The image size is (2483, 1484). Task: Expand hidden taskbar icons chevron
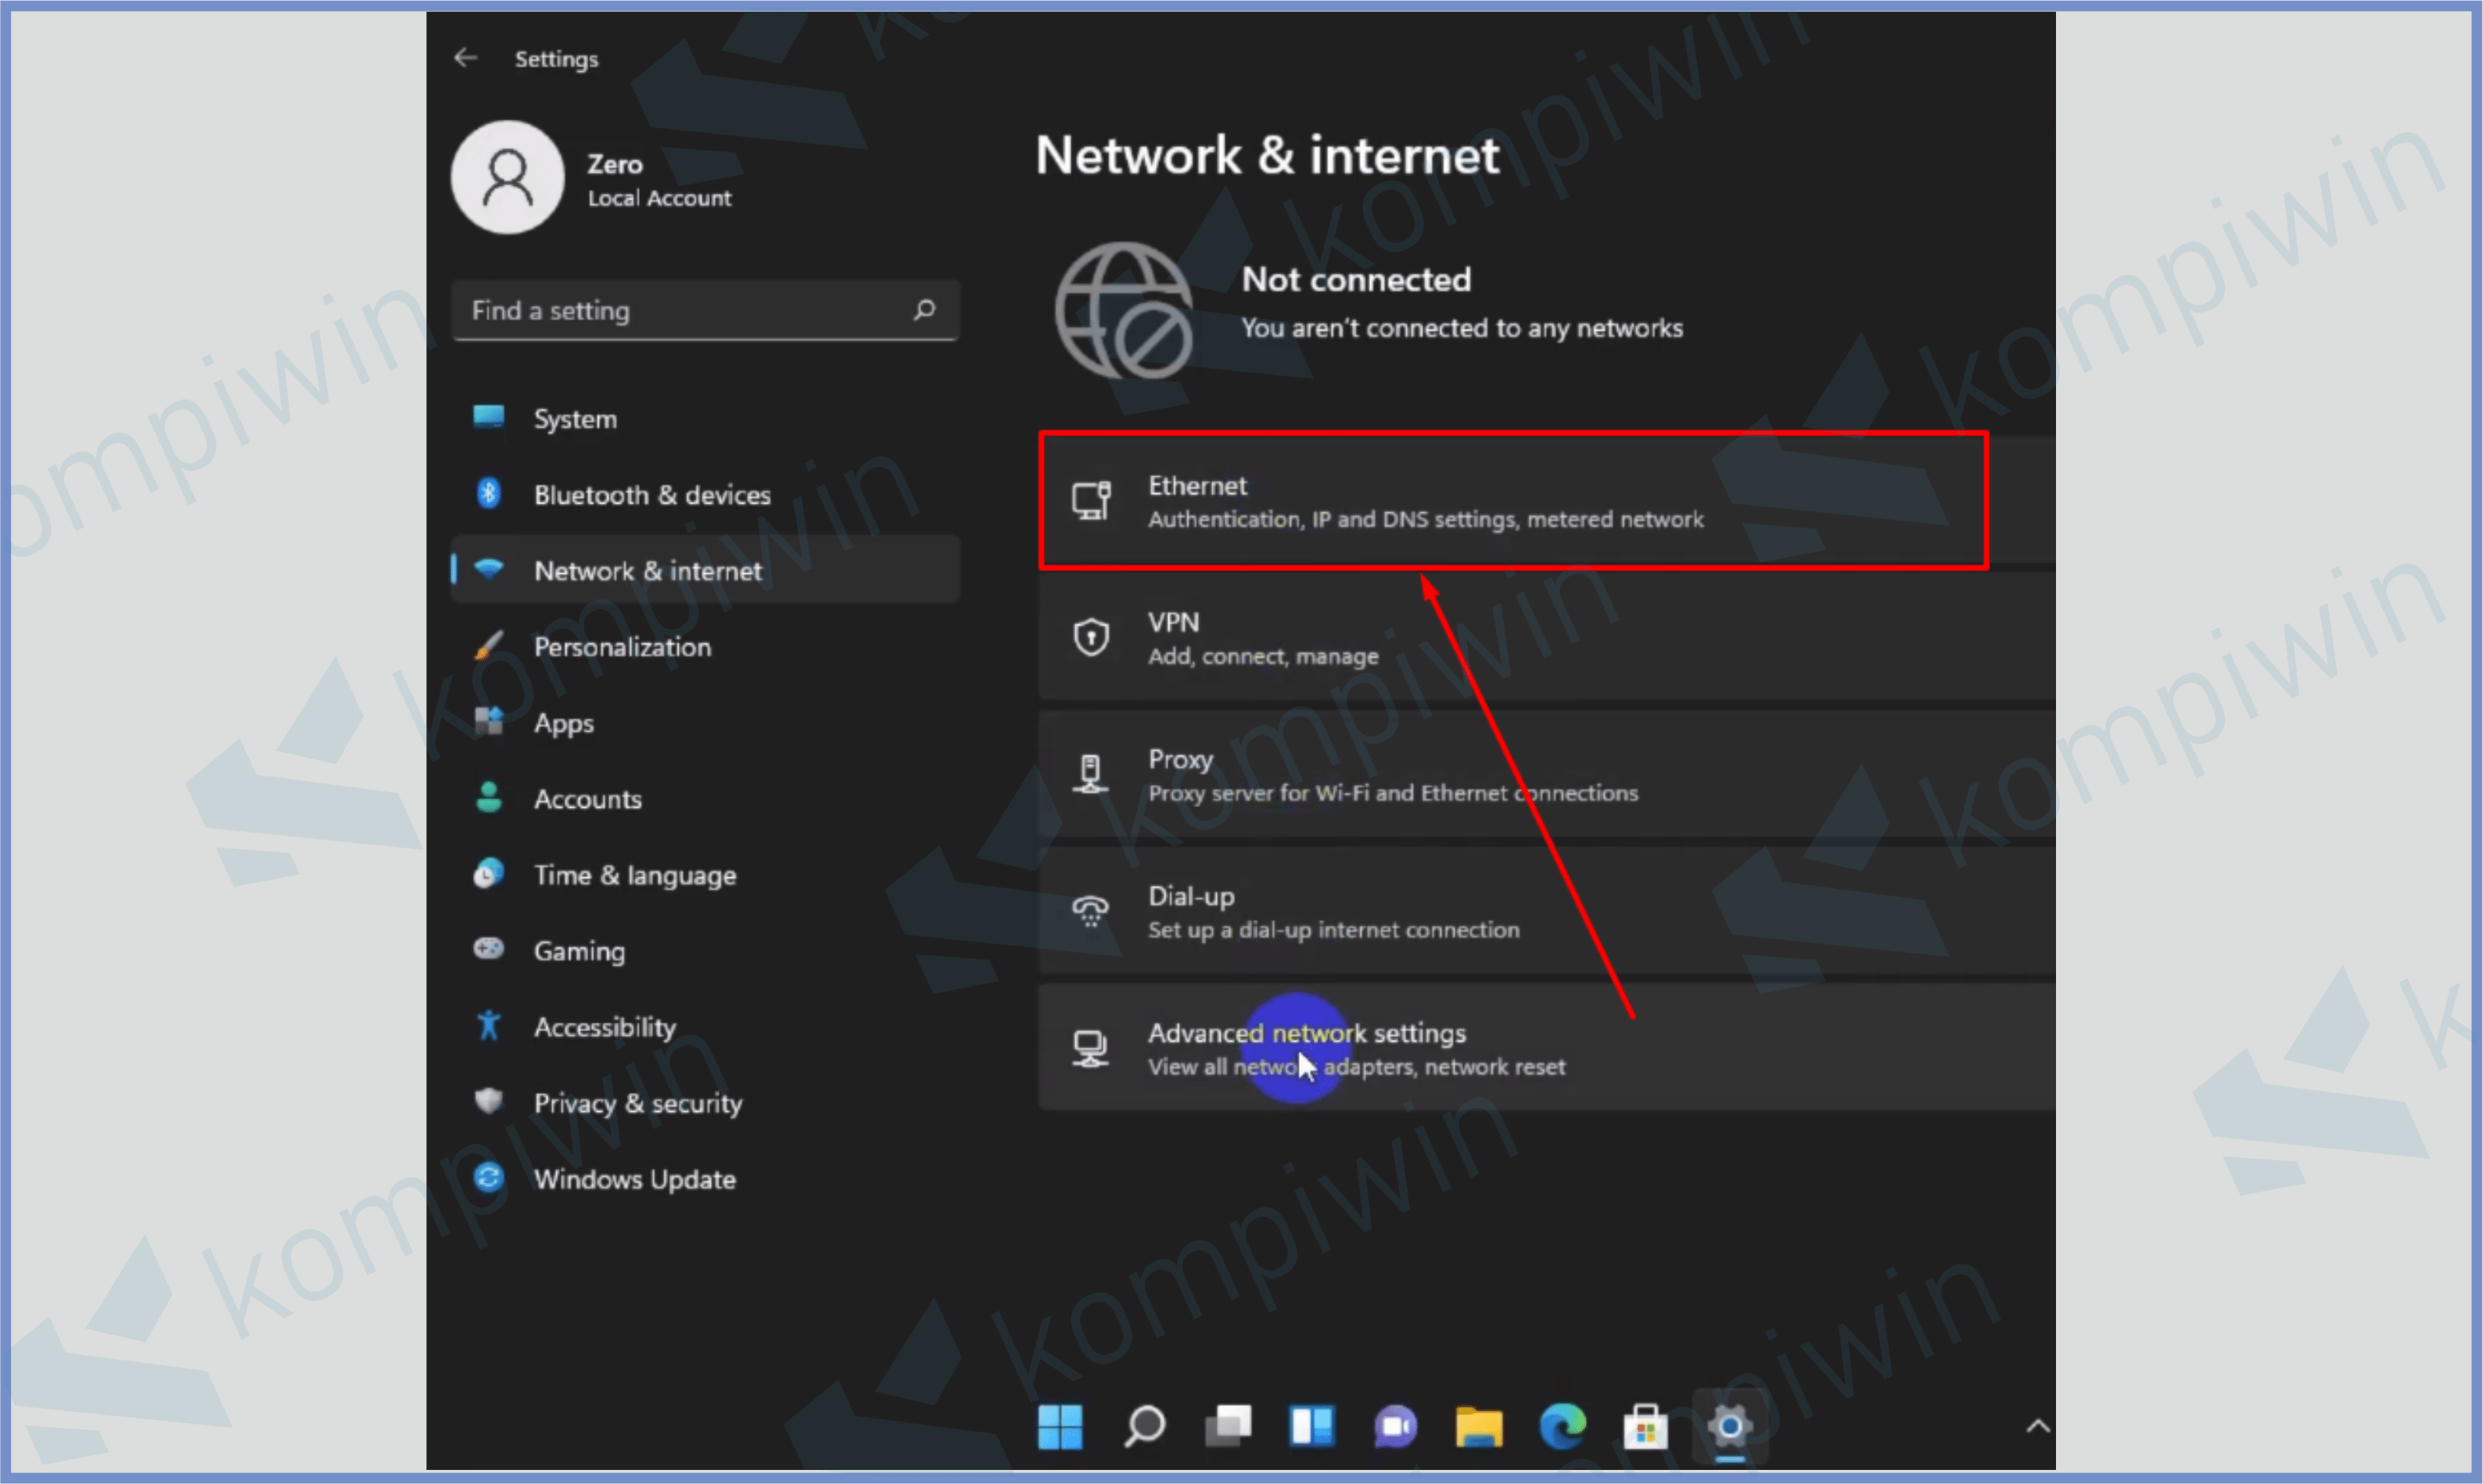pyautogui.click(x=2039, y=1427)
